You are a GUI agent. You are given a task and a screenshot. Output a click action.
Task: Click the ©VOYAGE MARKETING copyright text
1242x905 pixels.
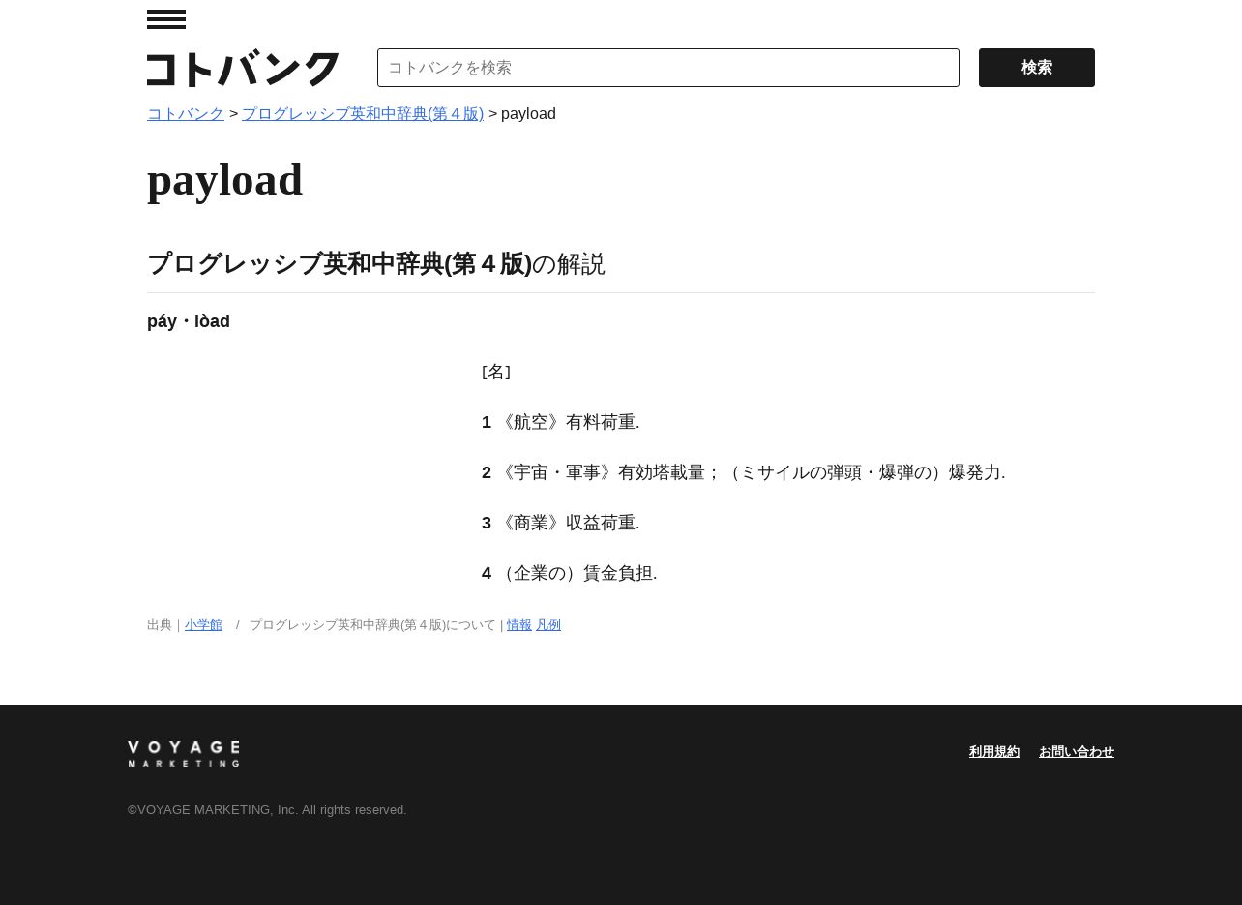(267, 810)
